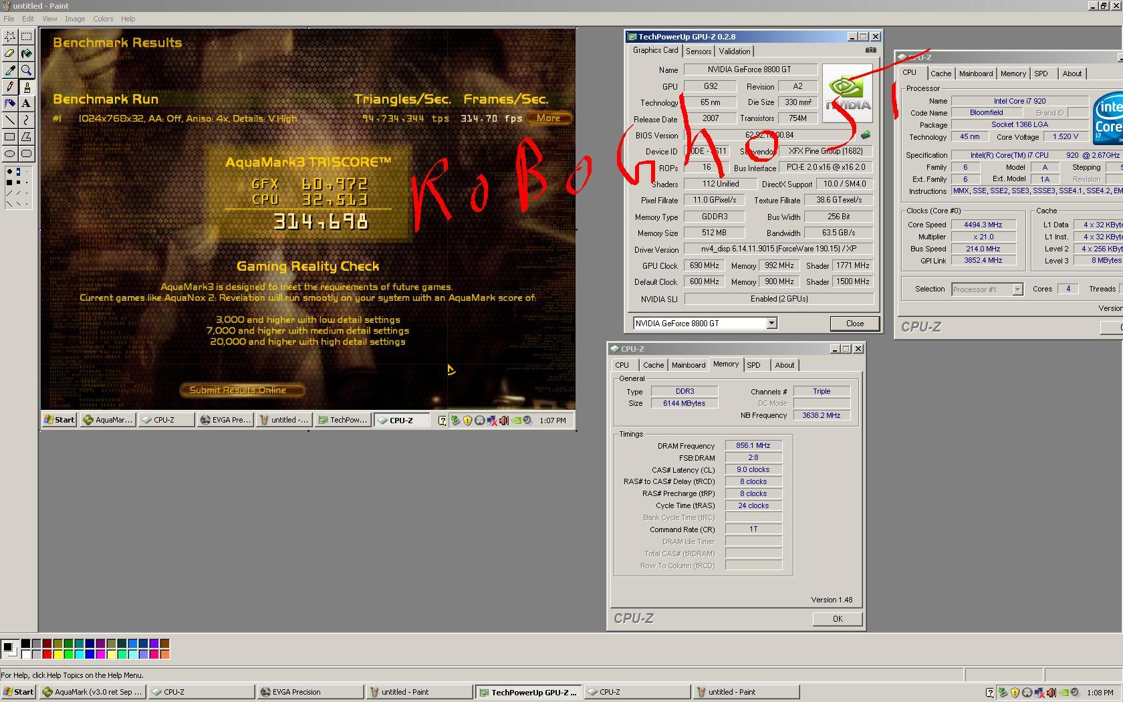
Task: Switch to the Pencil tool
Action: pos(10,87)
